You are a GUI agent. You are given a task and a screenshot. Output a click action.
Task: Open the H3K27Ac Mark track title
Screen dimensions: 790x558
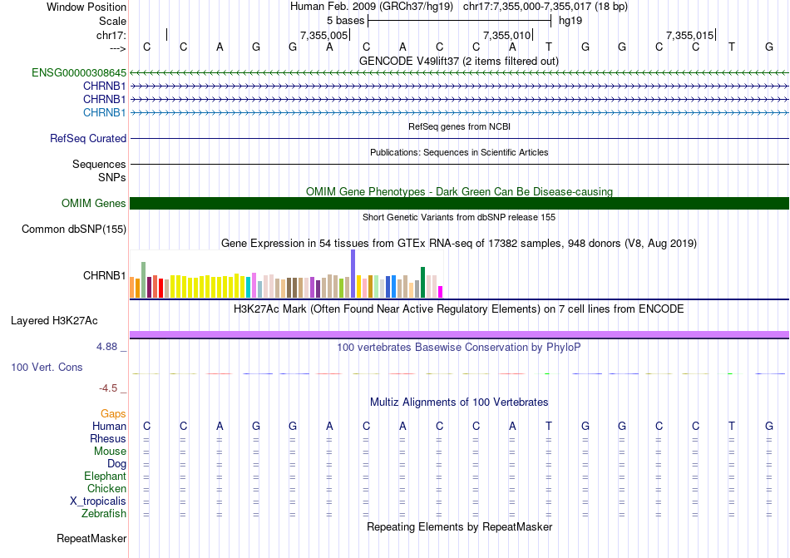pyautogui.click(x=459, y=309)
